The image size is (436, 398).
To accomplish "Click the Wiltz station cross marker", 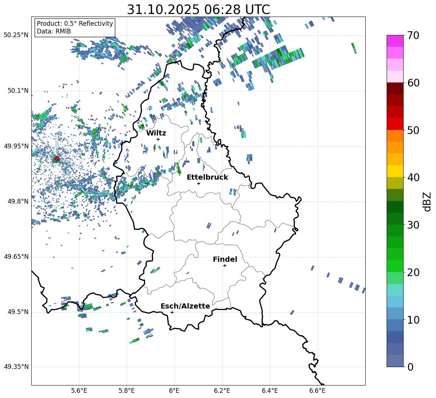I will (158, 139).
